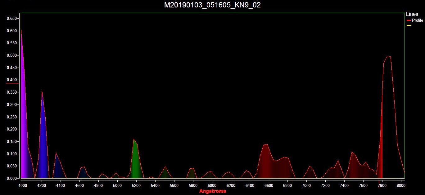
Task: Click the 0.650 y-axis tick label
Action: coord(12,19)
